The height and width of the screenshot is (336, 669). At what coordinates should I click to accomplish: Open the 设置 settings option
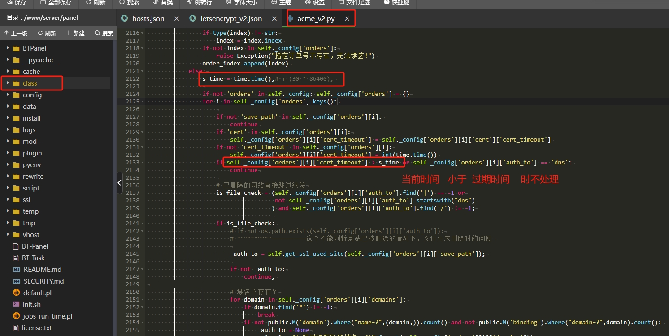pos(315,3)
